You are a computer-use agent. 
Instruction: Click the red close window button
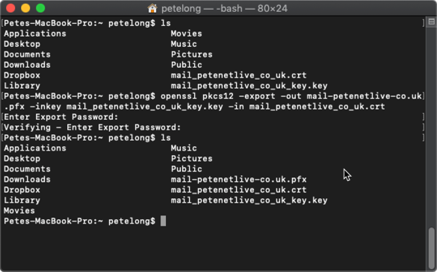tap(10, 8)
